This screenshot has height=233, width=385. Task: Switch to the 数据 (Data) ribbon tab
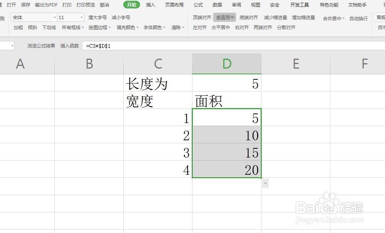pyautogui.click(x=217, y=5)
